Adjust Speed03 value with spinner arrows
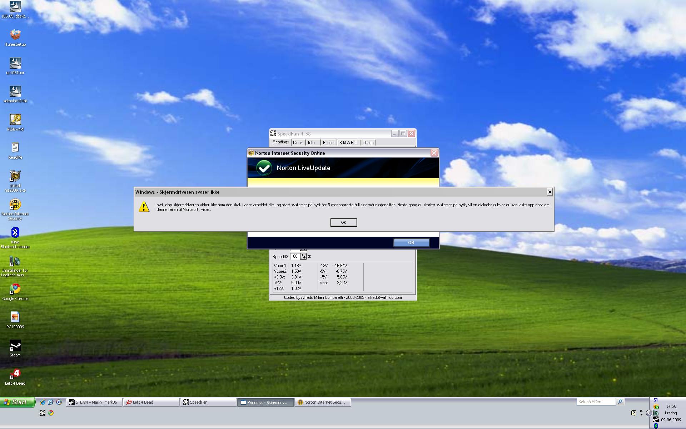 pos(303,256)
